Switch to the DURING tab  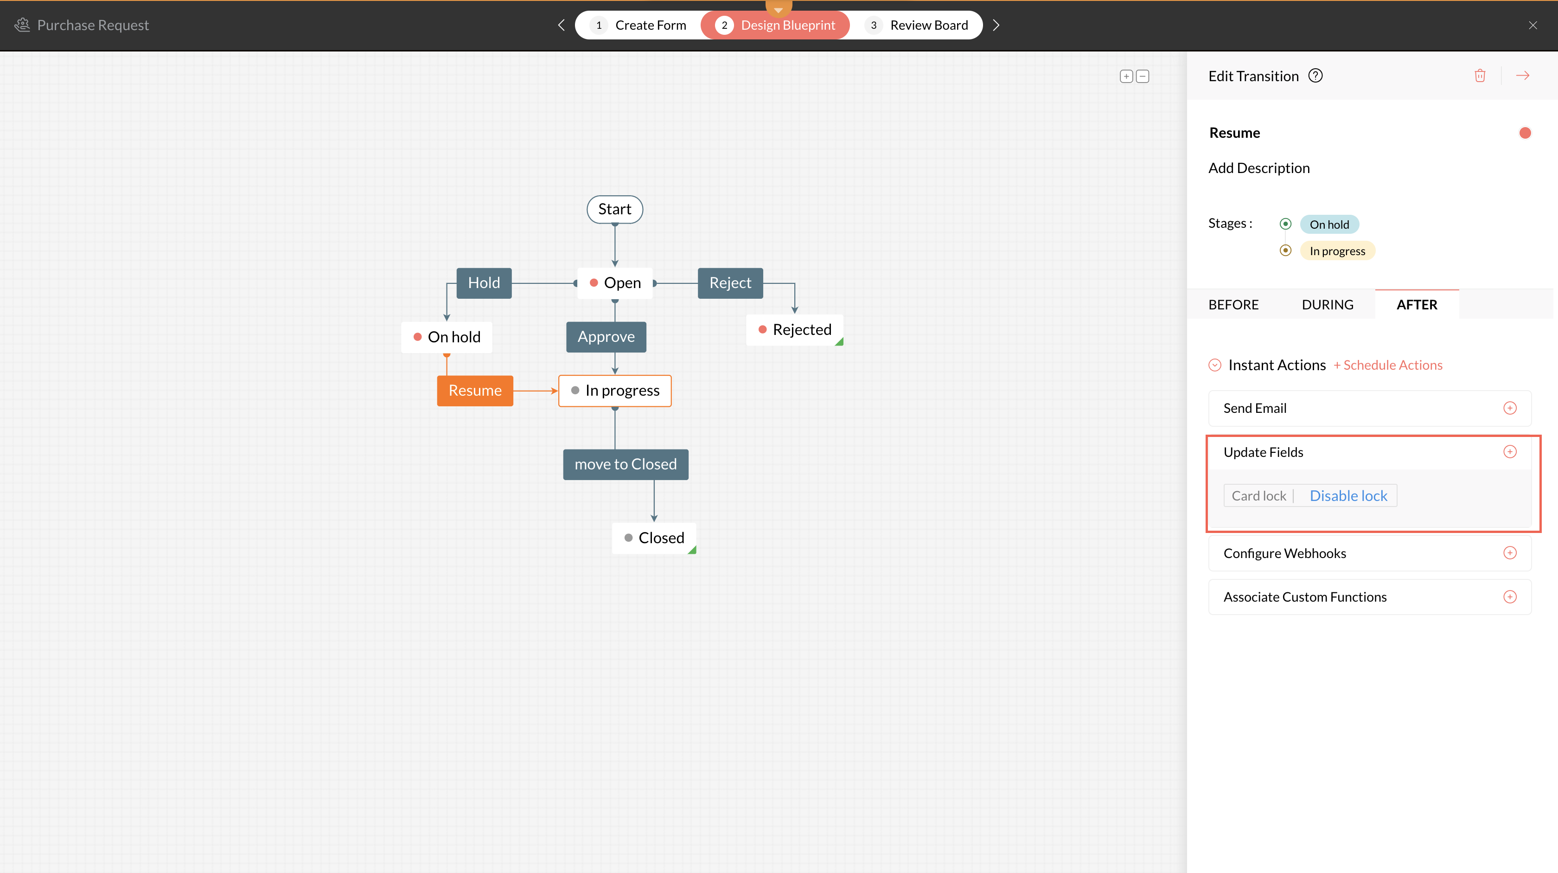point(1327,305)
